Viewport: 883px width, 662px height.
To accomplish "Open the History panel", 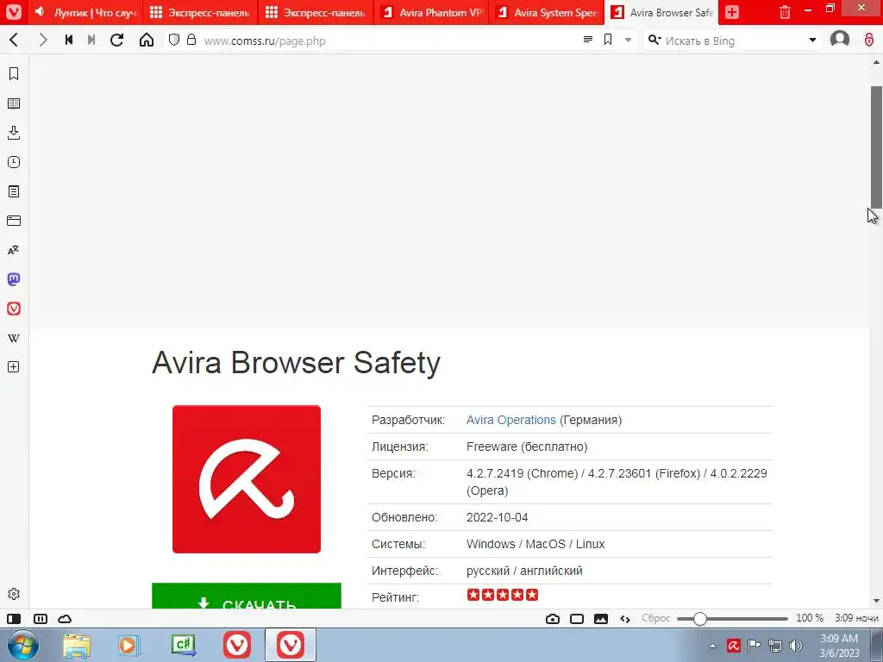I will tap(14, 162).
